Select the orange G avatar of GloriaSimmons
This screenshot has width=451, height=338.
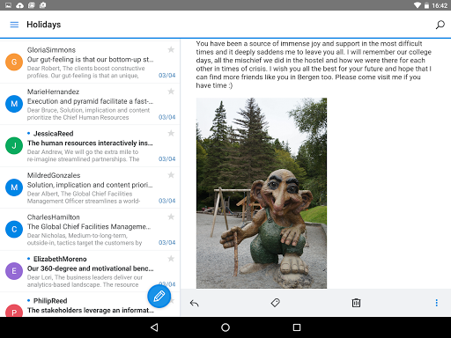pos(14,62)
